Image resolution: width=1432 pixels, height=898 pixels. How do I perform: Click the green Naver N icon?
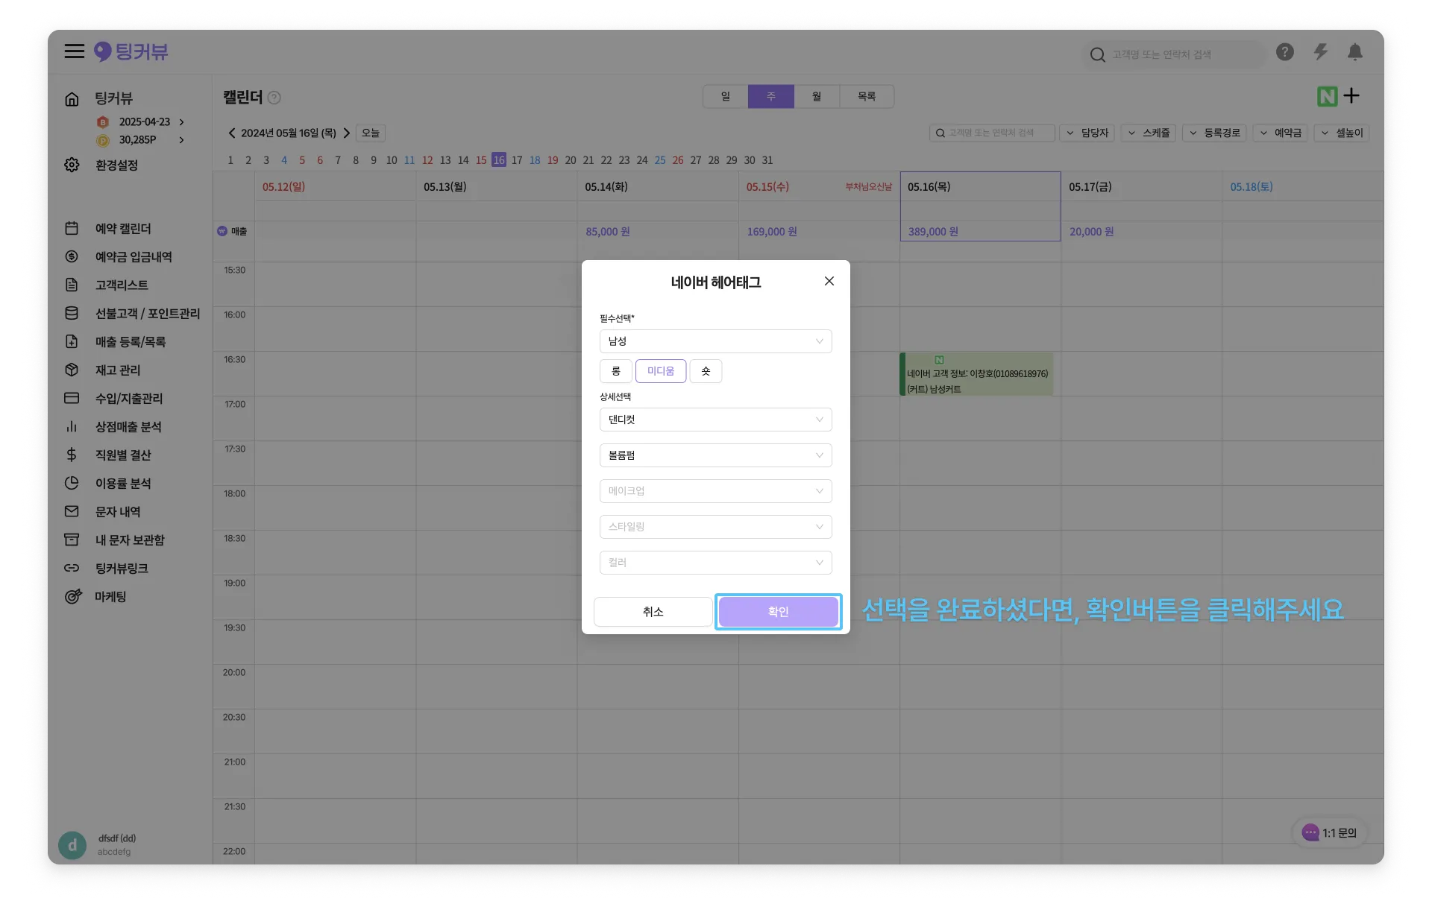tap(1327, 96)
